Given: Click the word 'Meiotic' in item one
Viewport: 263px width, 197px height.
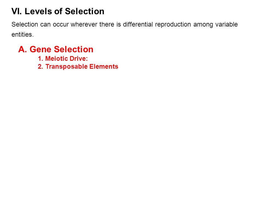Looking at the screenshot, I should tap(56, 59).
